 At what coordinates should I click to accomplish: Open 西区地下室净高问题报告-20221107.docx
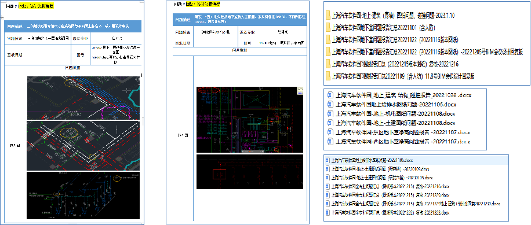[399, 142]
